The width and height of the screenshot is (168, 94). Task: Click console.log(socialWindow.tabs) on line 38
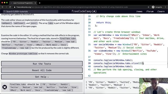tap(113, 60)
